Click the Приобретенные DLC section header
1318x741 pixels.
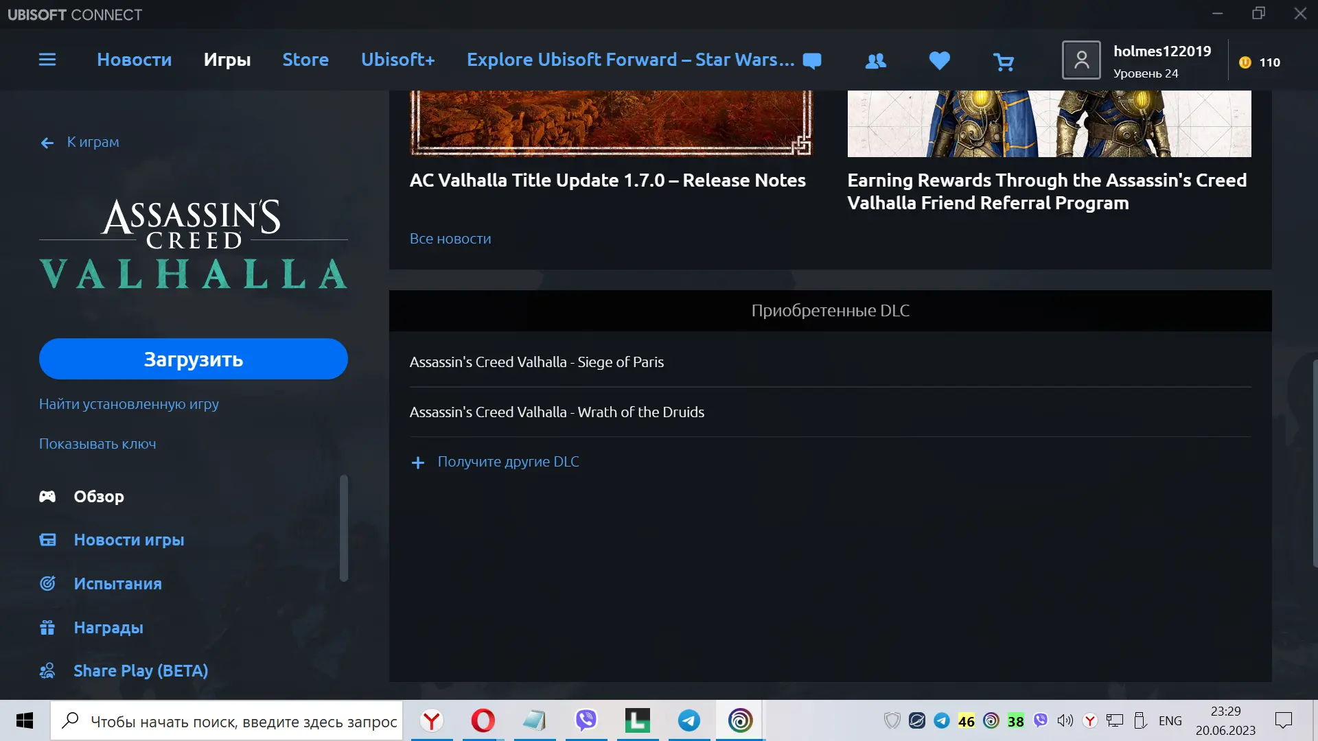830,311
